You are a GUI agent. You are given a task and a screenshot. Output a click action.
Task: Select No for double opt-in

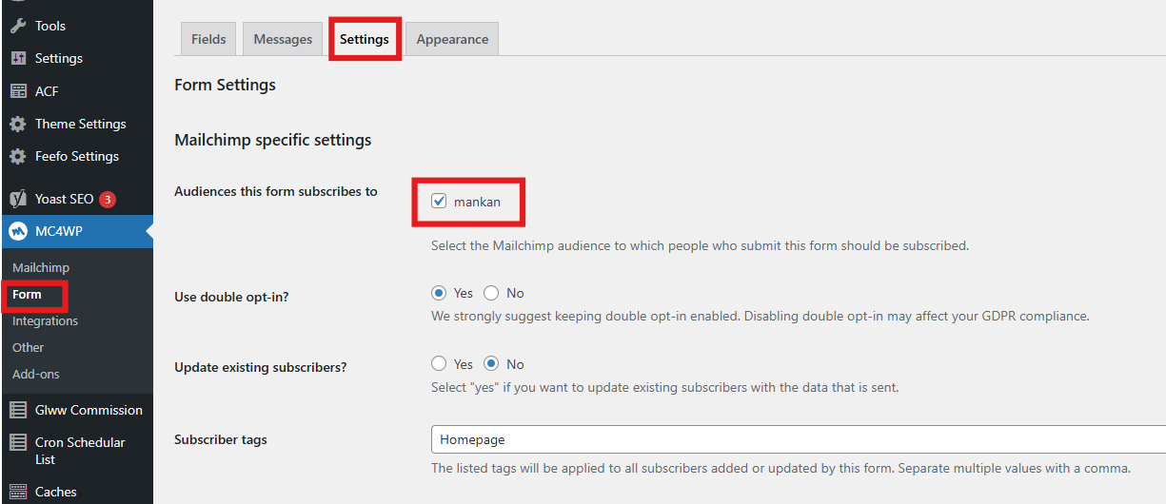coord(491,293)
